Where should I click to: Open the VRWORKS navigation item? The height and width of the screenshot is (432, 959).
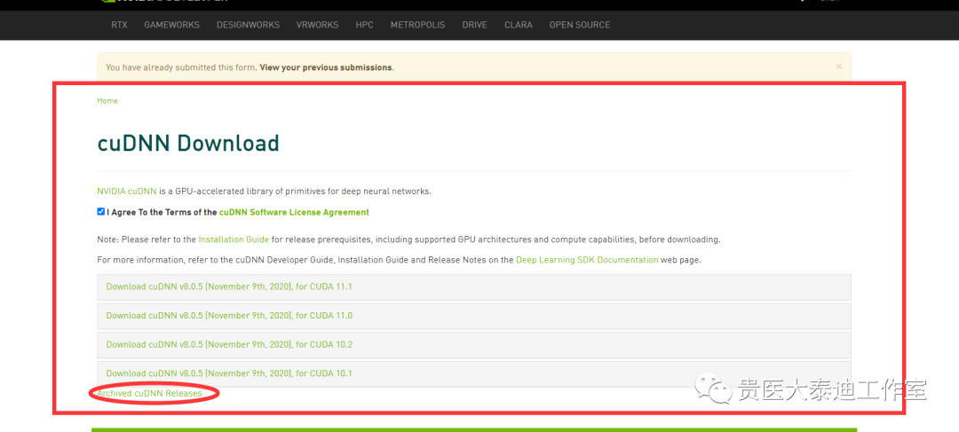[x=317, y=25]
